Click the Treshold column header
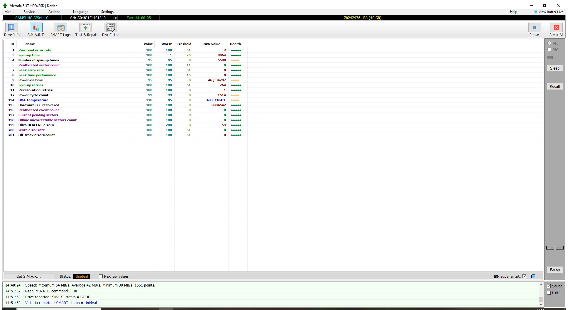This screenshot has width=568, height=310. tap(184, 44)
